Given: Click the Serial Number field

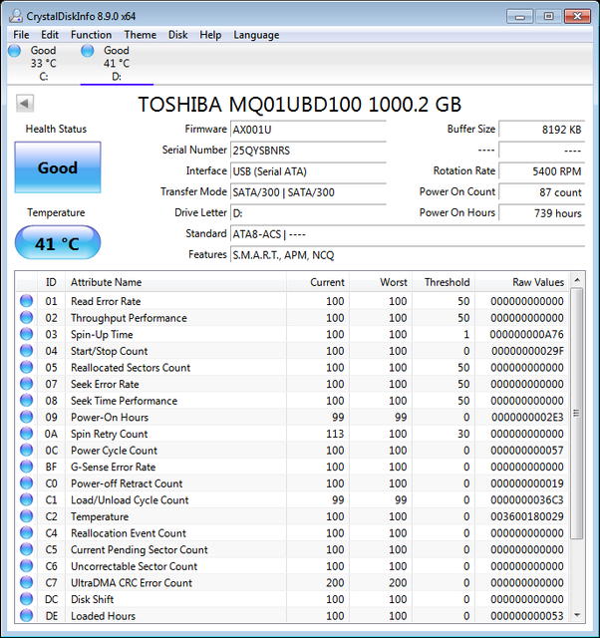Looking at the screenshot, I should click(308, 151).
